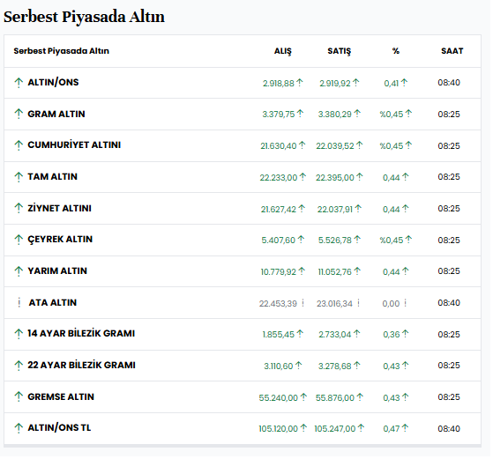
Task: Click the percent column header
Action: pyautogui.click(x=395, y=51)
